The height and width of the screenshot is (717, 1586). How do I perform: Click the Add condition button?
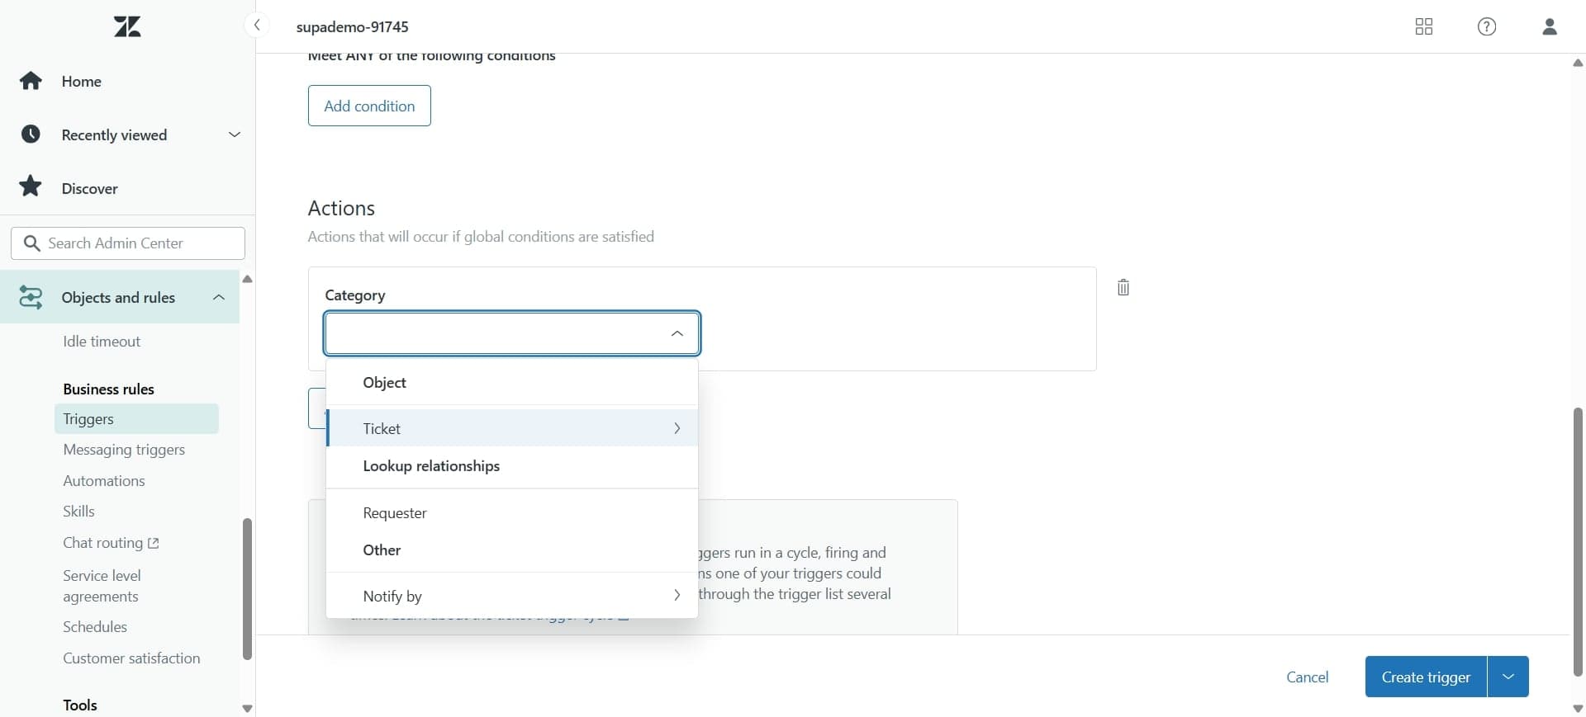tap(368, 106)
